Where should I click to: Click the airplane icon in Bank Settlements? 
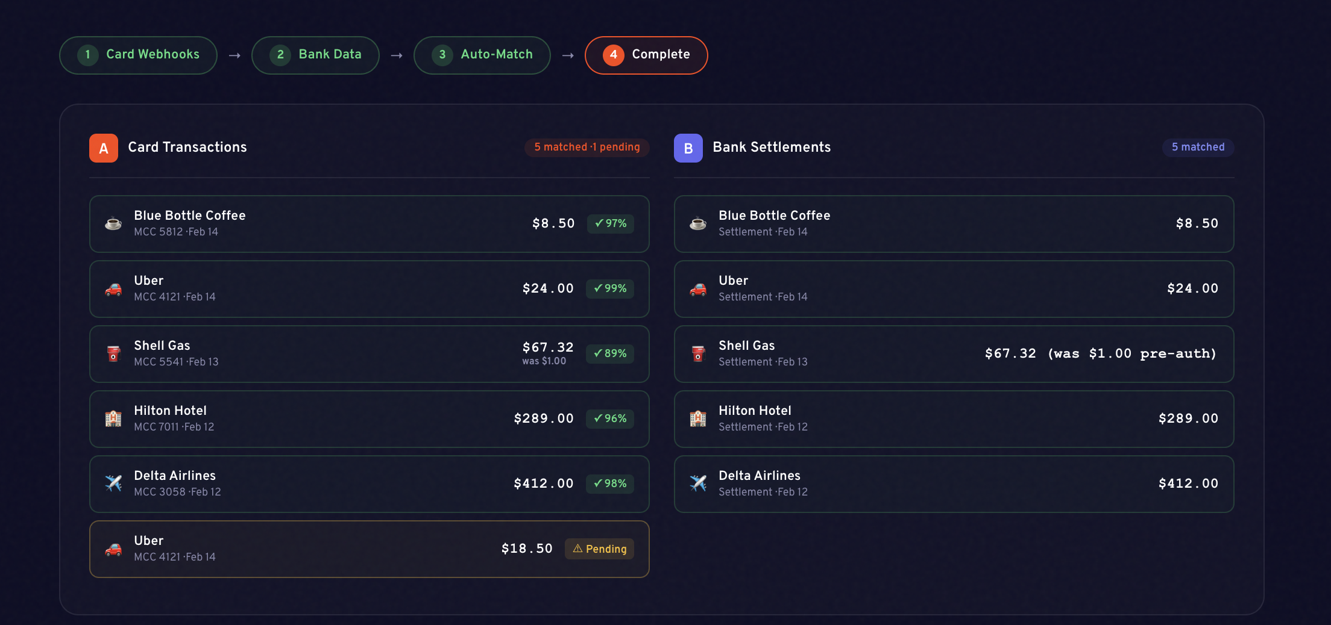[x=698, y=484]
